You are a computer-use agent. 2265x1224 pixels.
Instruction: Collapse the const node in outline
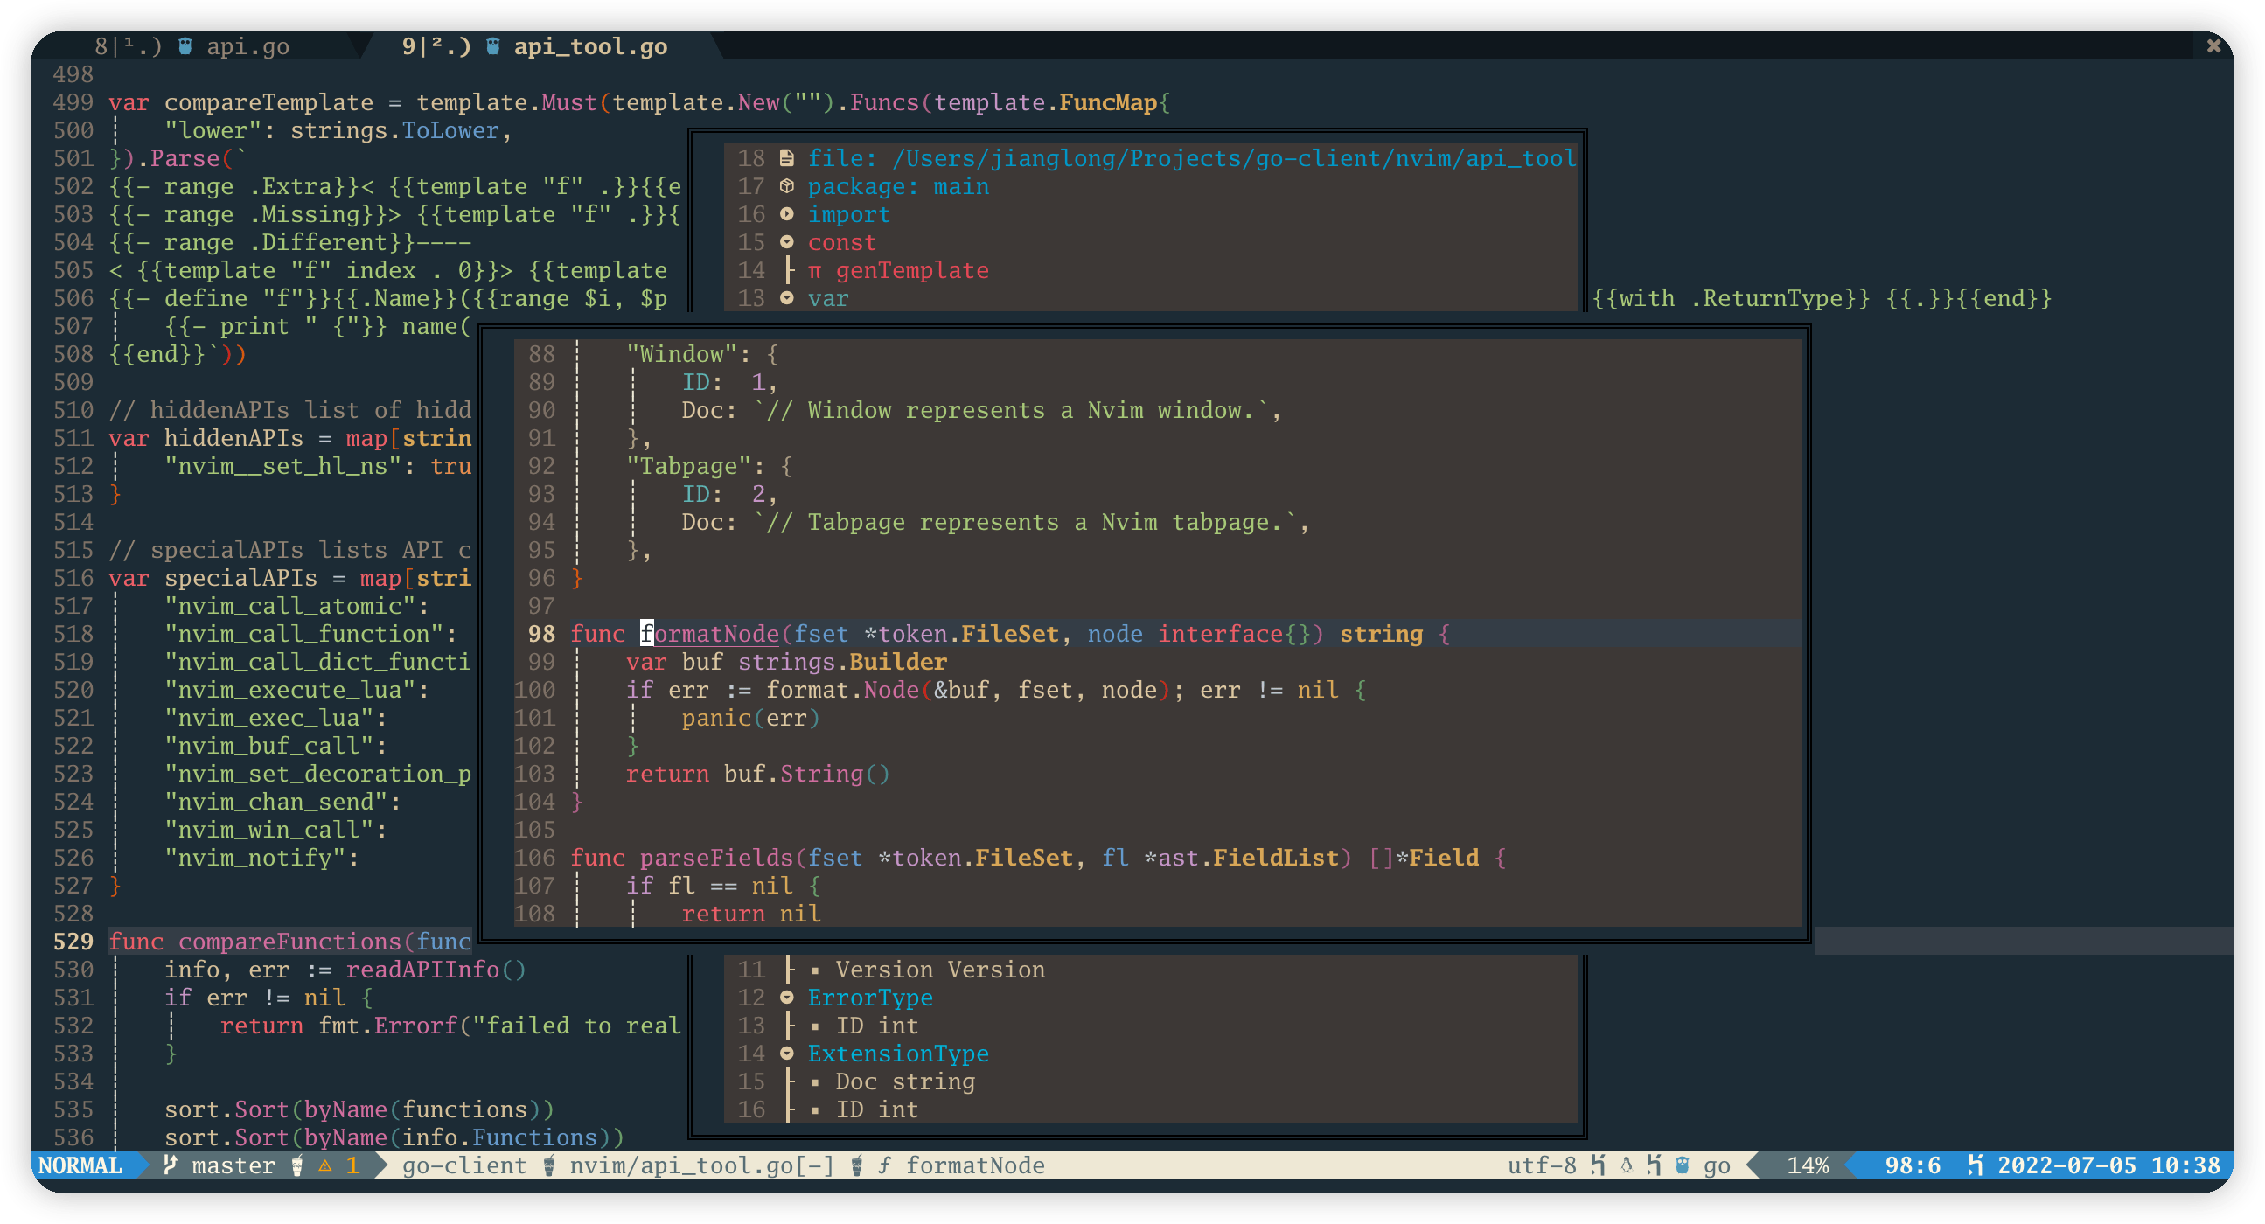(787, 243)
